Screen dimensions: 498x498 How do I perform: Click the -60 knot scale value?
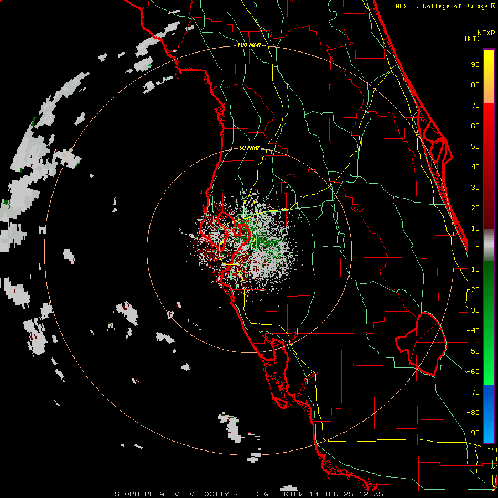(x=473, y=372)
